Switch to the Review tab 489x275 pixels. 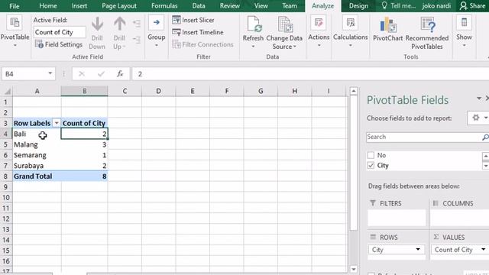tap(230, 5)
